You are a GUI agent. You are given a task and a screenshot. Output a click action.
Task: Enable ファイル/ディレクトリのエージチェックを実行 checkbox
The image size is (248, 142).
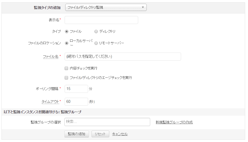tap(66, 78)
